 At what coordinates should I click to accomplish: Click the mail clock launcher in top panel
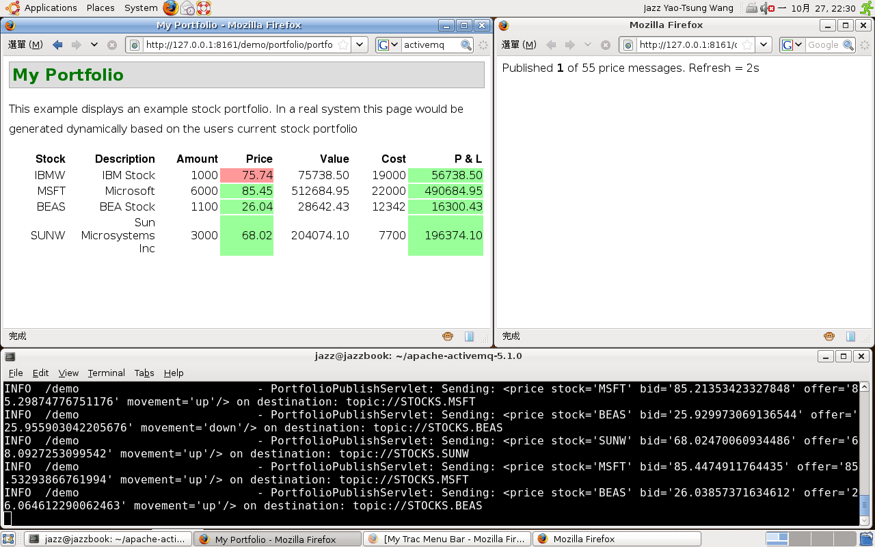tap(187, 8)
